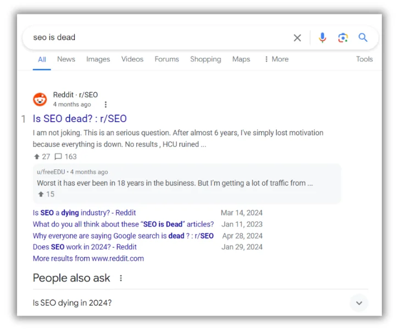400x330 pixels.
Task: Switch to the Maps tab
Action: (x=241, y=59)
